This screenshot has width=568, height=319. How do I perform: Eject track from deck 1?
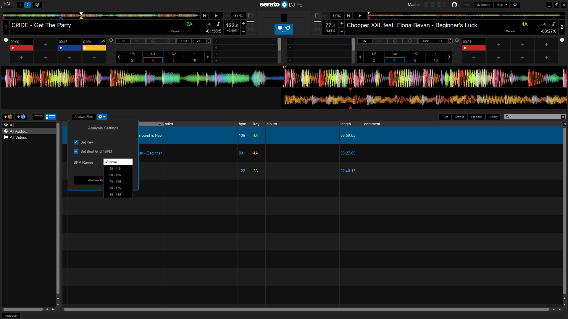click(209, 24)
